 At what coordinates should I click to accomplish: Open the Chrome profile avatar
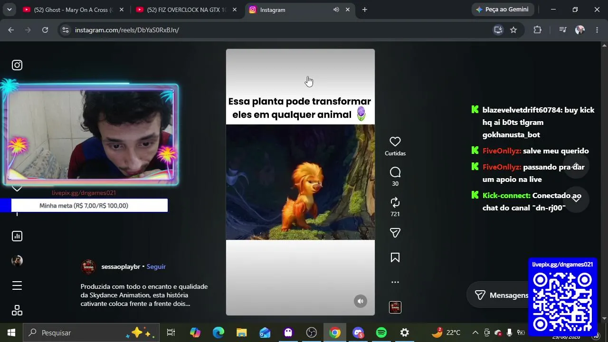(580, 30)
